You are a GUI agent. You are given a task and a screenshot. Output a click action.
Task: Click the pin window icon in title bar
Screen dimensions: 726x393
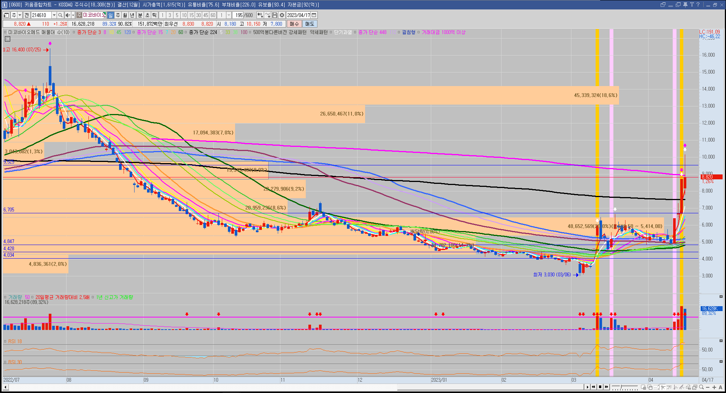tap(685, 5)
